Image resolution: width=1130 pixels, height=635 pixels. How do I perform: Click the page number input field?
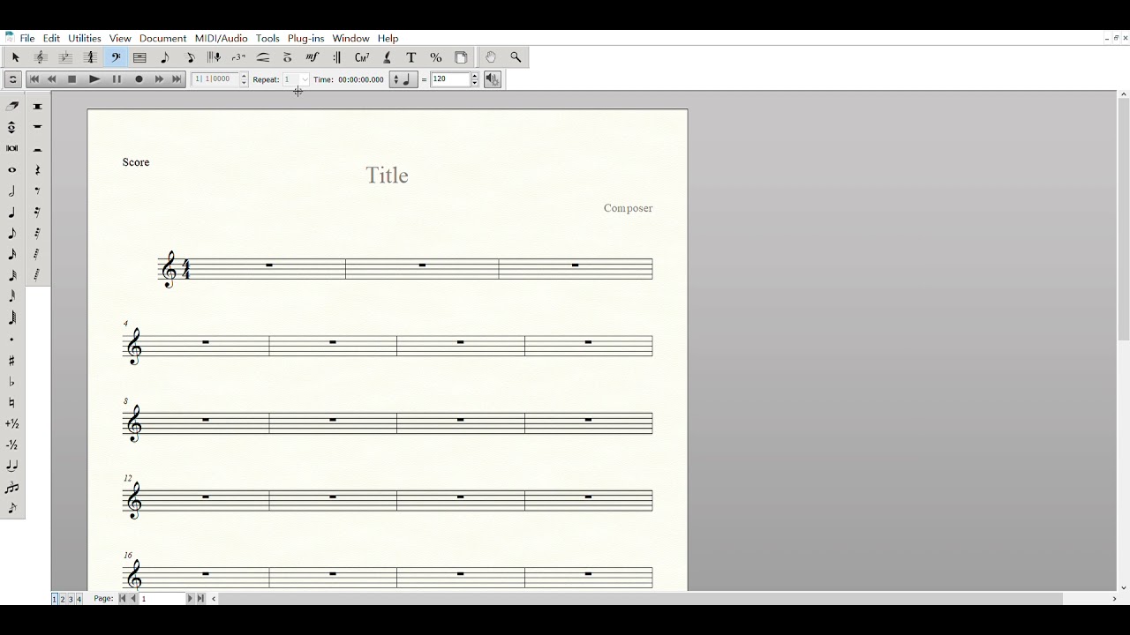tap(162, 599)
